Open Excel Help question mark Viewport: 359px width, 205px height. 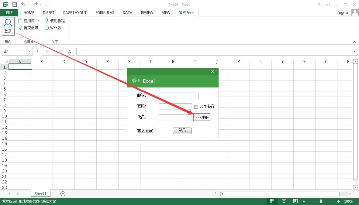click(x=319, y=5)
